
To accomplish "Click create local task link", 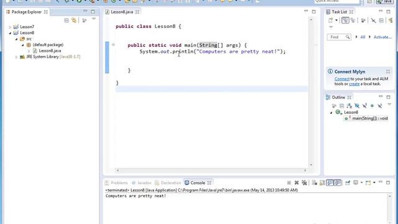I will [354, 84].
